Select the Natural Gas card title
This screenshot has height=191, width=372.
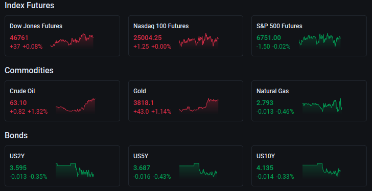[272, 91]
